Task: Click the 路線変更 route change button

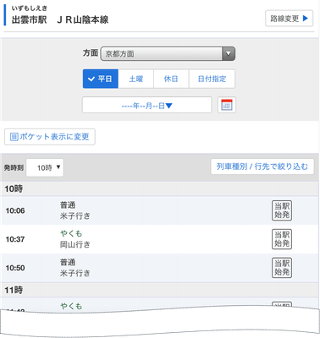Action: (x=289, y=19)
